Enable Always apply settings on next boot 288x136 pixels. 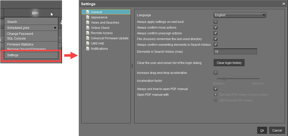coord(215,22)
